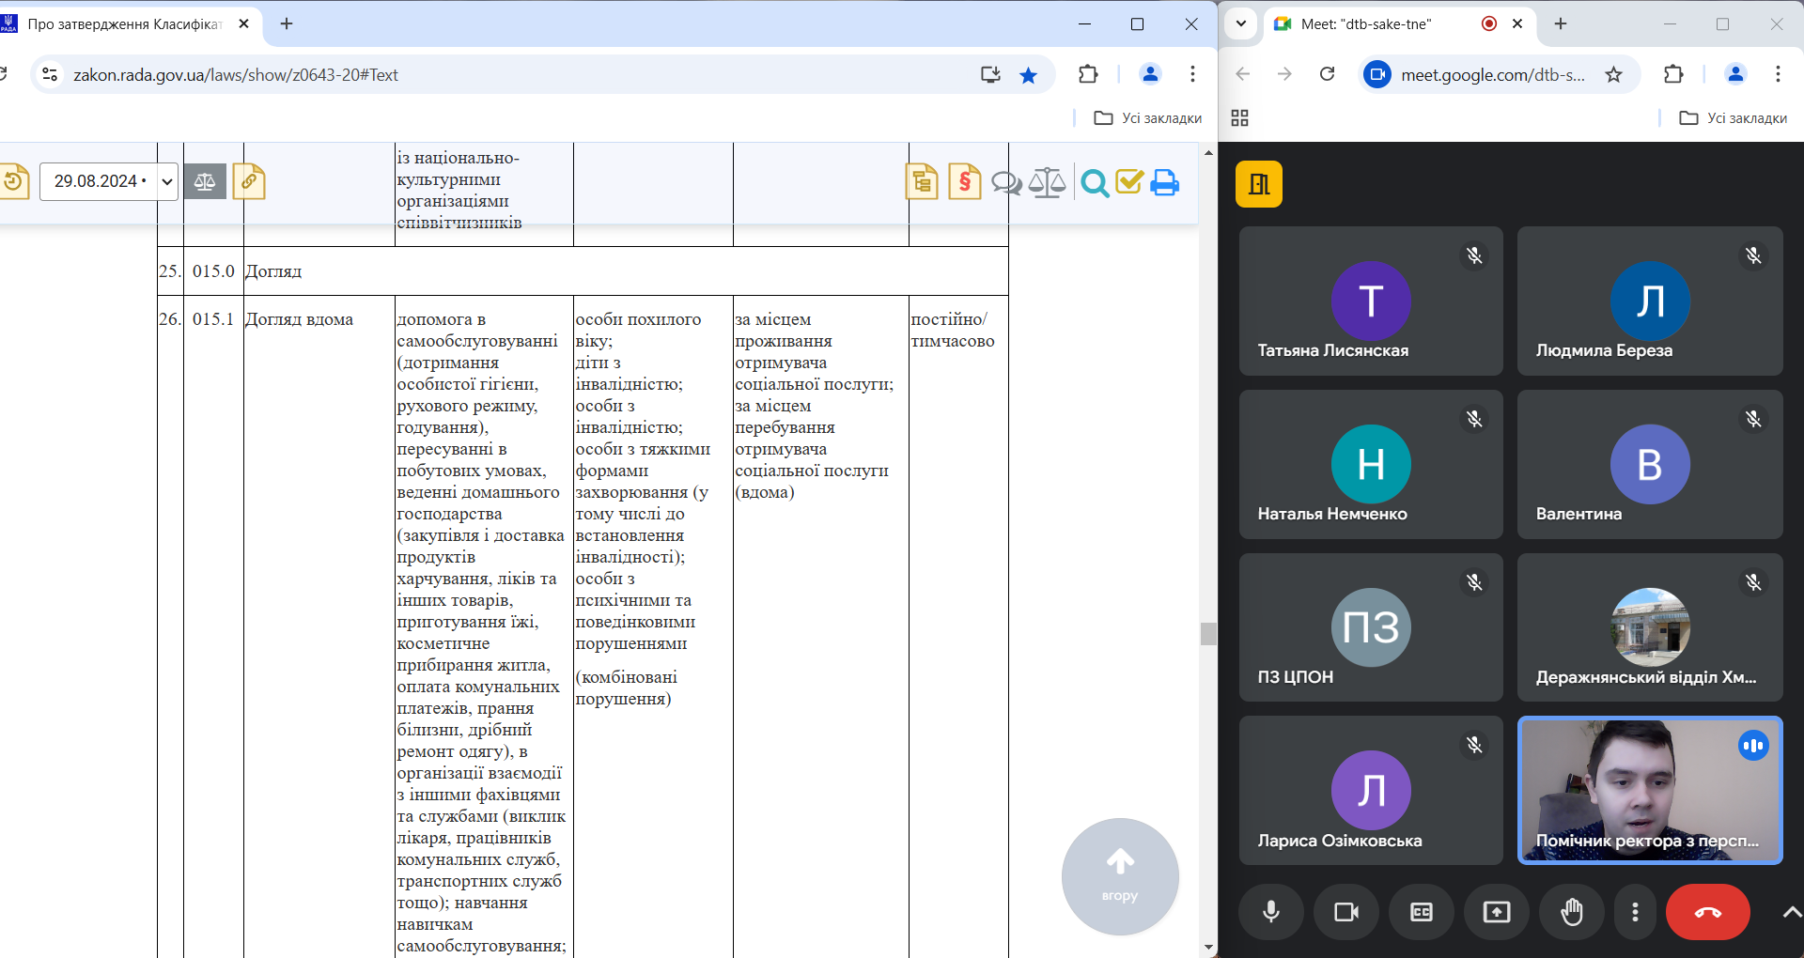Select the 'Про затвердження Класифікат' tab
1804x958 pixels.
pos(124,24)
